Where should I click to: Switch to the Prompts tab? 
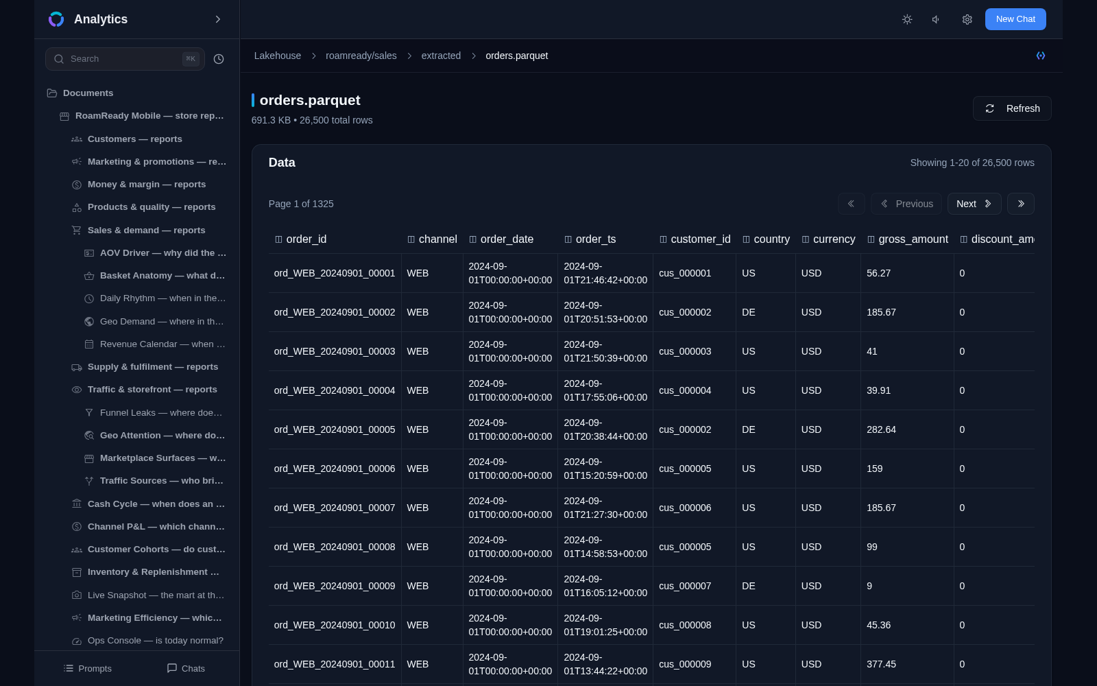[x=87, y=668]
